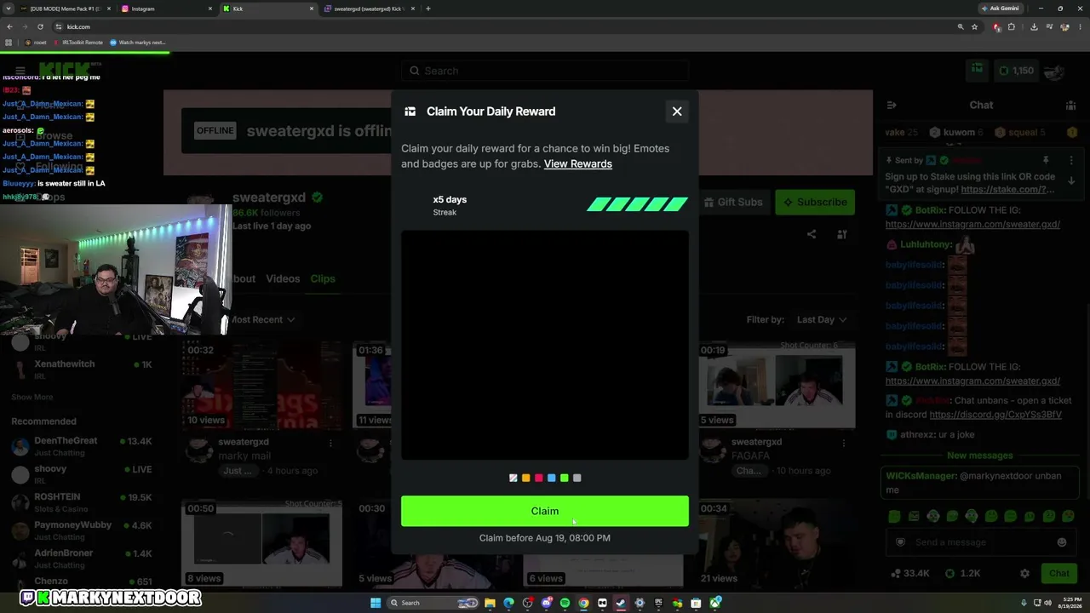This screenshot has height=613, width=1090.
Task: Open the Watch markys next bookmark
Action: [x=138, y=43]
